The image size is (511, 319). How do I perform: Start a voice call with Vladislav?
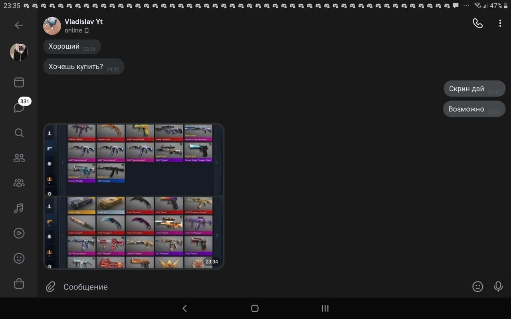477,24
